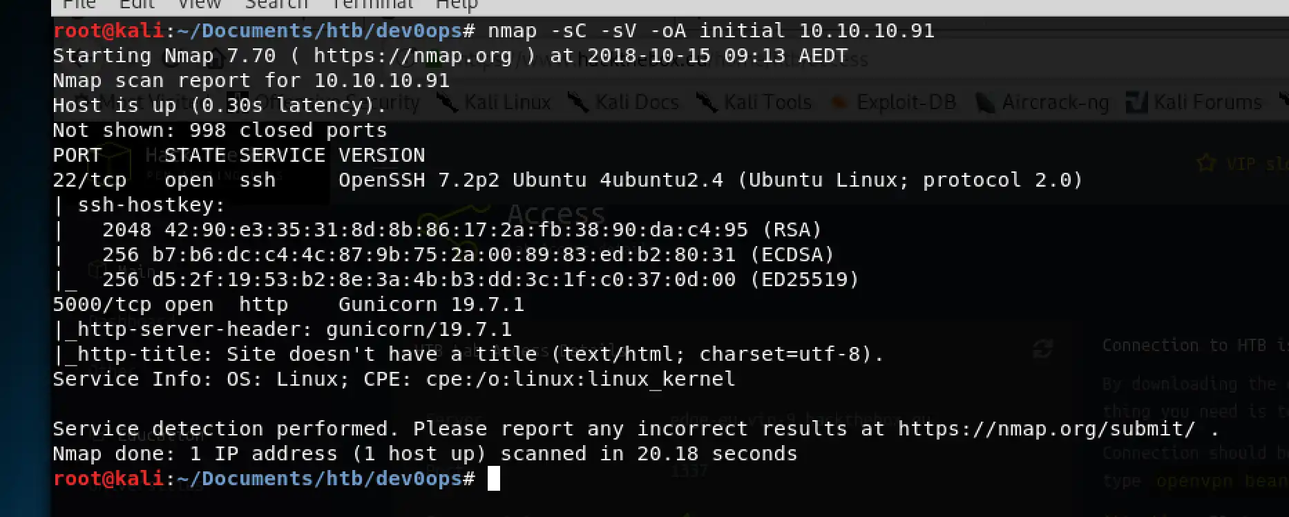Open the Edit menu
This screenshot has width=1289, height=517.
(x=137, y=4)
